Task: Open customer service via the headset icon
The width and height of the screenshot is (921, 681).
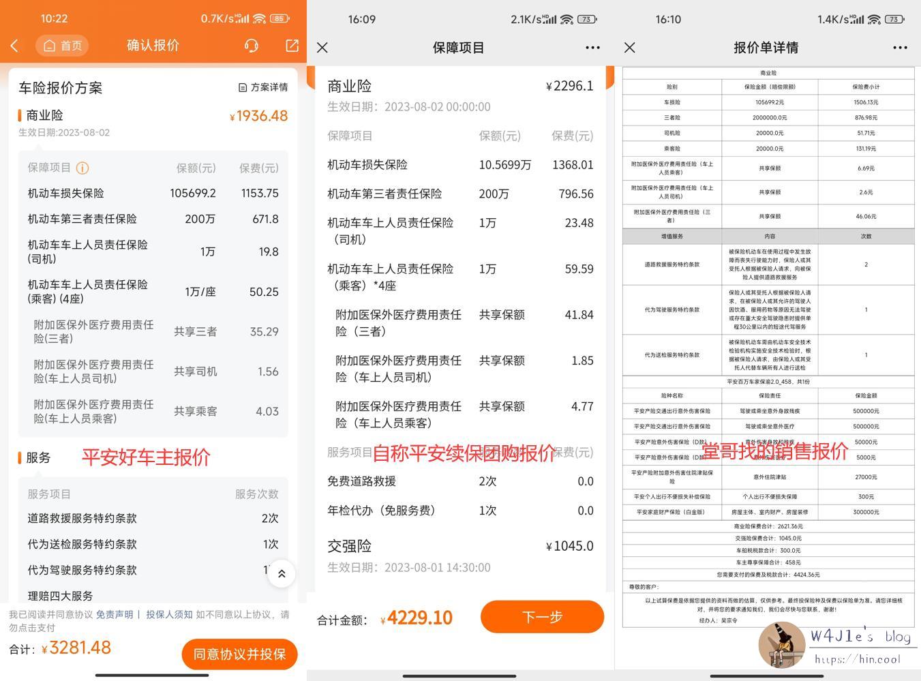Action: tap(251, 46)
